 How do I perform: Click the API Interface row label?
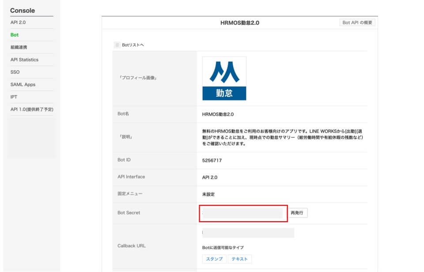coord(131,177)
